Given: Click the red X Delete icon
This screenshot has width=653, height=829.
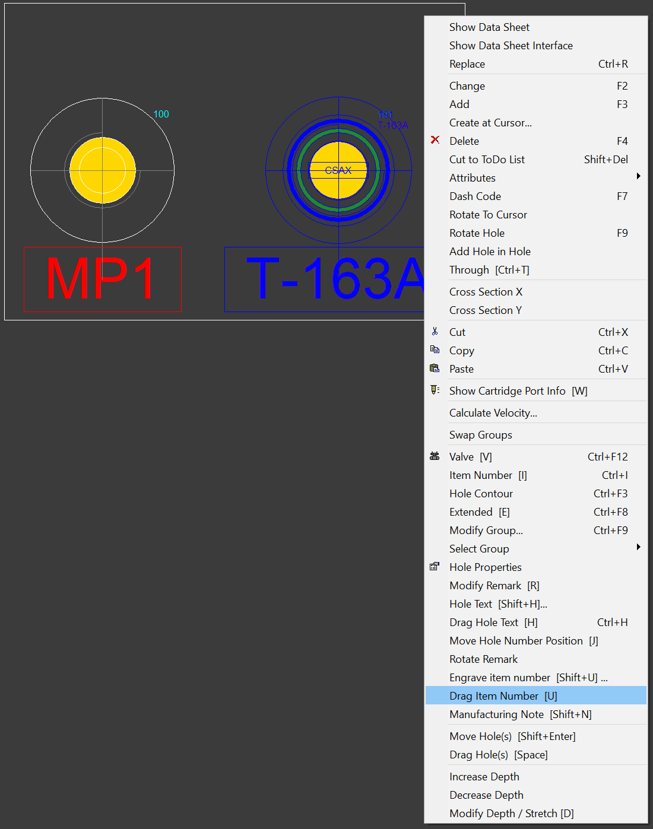Looking at the screenshot, I should click(x=435, y=140).
